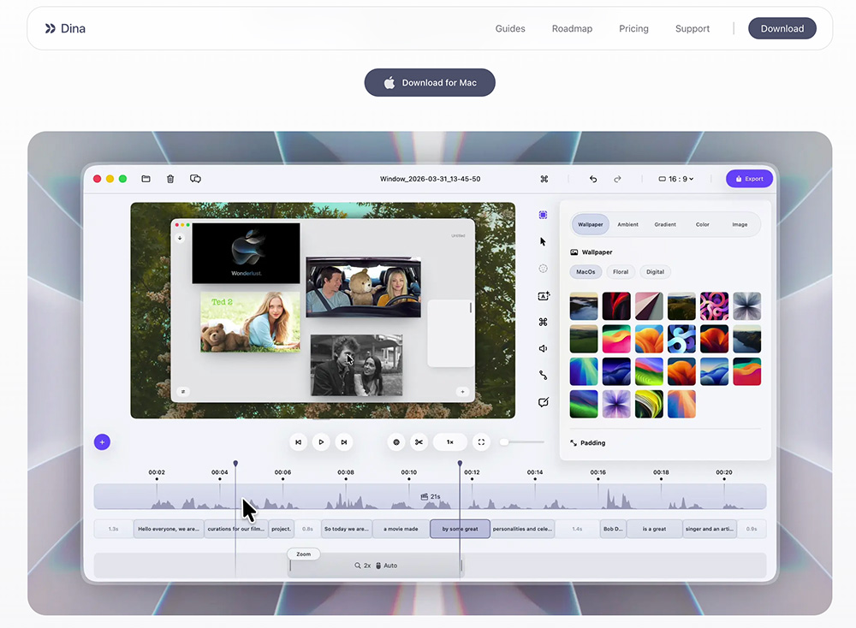This screenshot has height=628, width=856.
Task: Choose the pink looping swirls wallpaper
Action: 714,306
